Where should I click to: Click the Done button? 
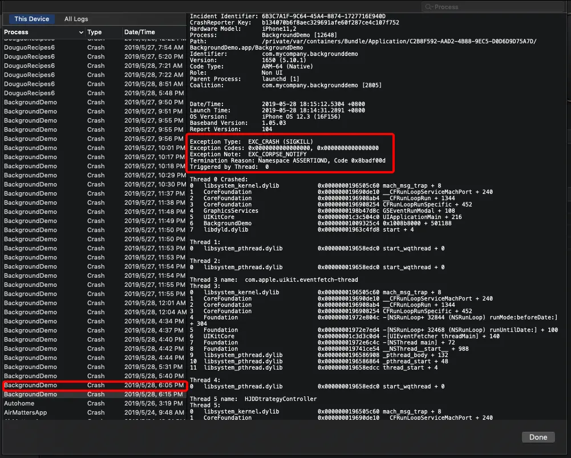click(x=538, y=437)
